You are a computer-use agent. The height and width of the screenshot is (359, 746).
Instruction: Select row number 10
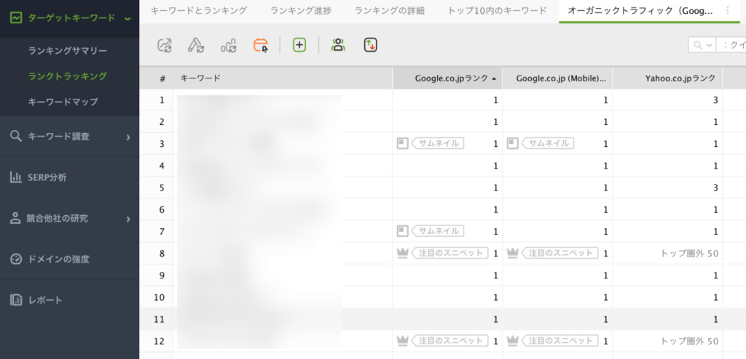click(160, 297)
